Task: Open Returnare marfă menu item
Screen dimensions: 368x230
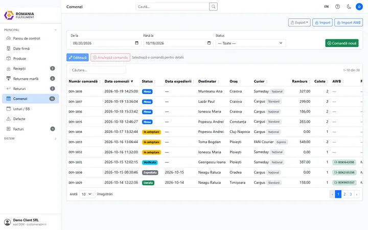Action: click(x=31, y=79)
